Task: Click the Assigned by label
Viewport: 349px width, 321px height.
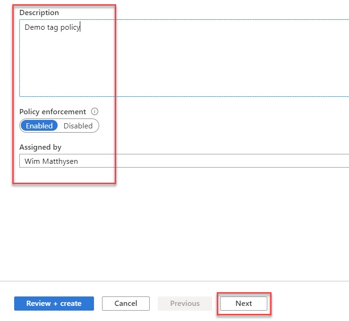Action: click(40, 147)
